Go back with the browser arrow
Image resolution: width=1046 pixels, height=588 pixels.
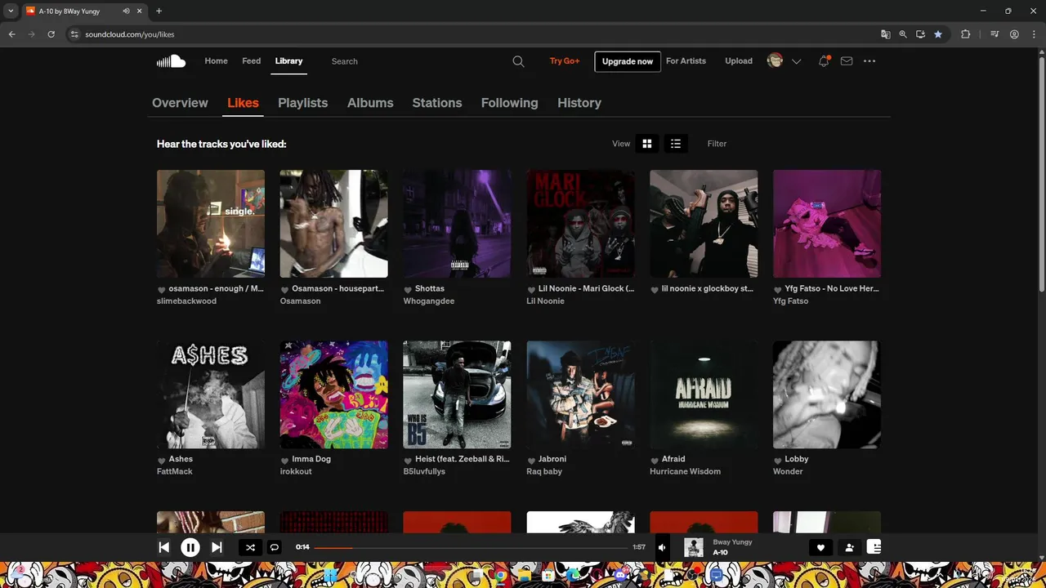pyautogui.click(x=11, y=34)
